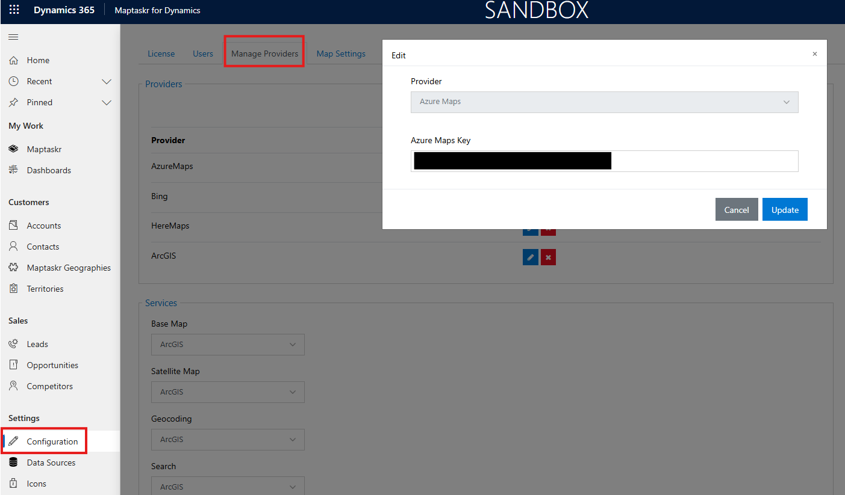Viewport: 845px width, 495px height.
Task: Delete the ArcGIS provider with red X
Action: [x=548, y=257]
